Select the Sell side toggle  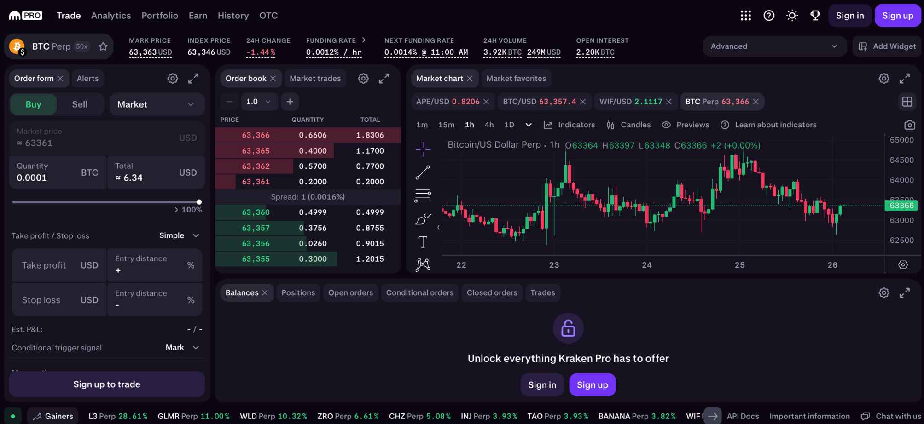[x=80, y=104]
